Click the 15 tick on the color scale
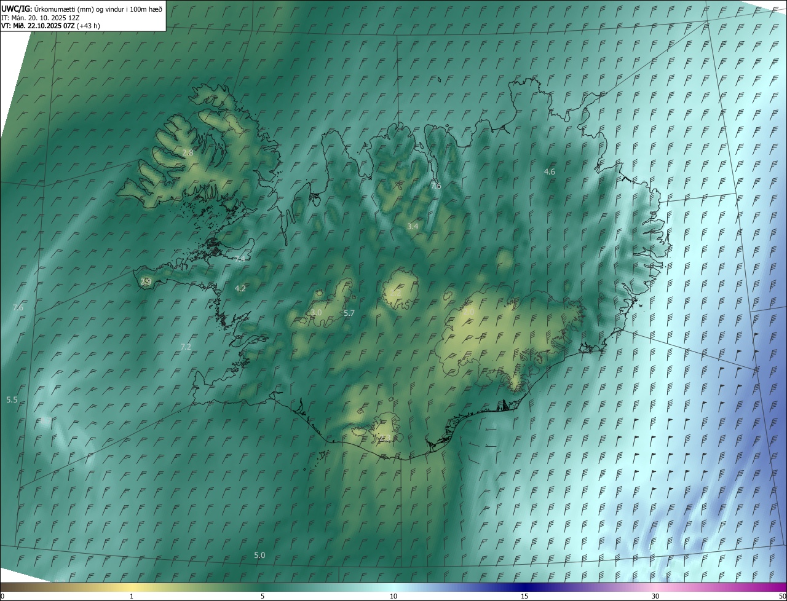Image resolution: width=787 pixels, height=601 pixels. pyautogui.click(x=524, y=597)
